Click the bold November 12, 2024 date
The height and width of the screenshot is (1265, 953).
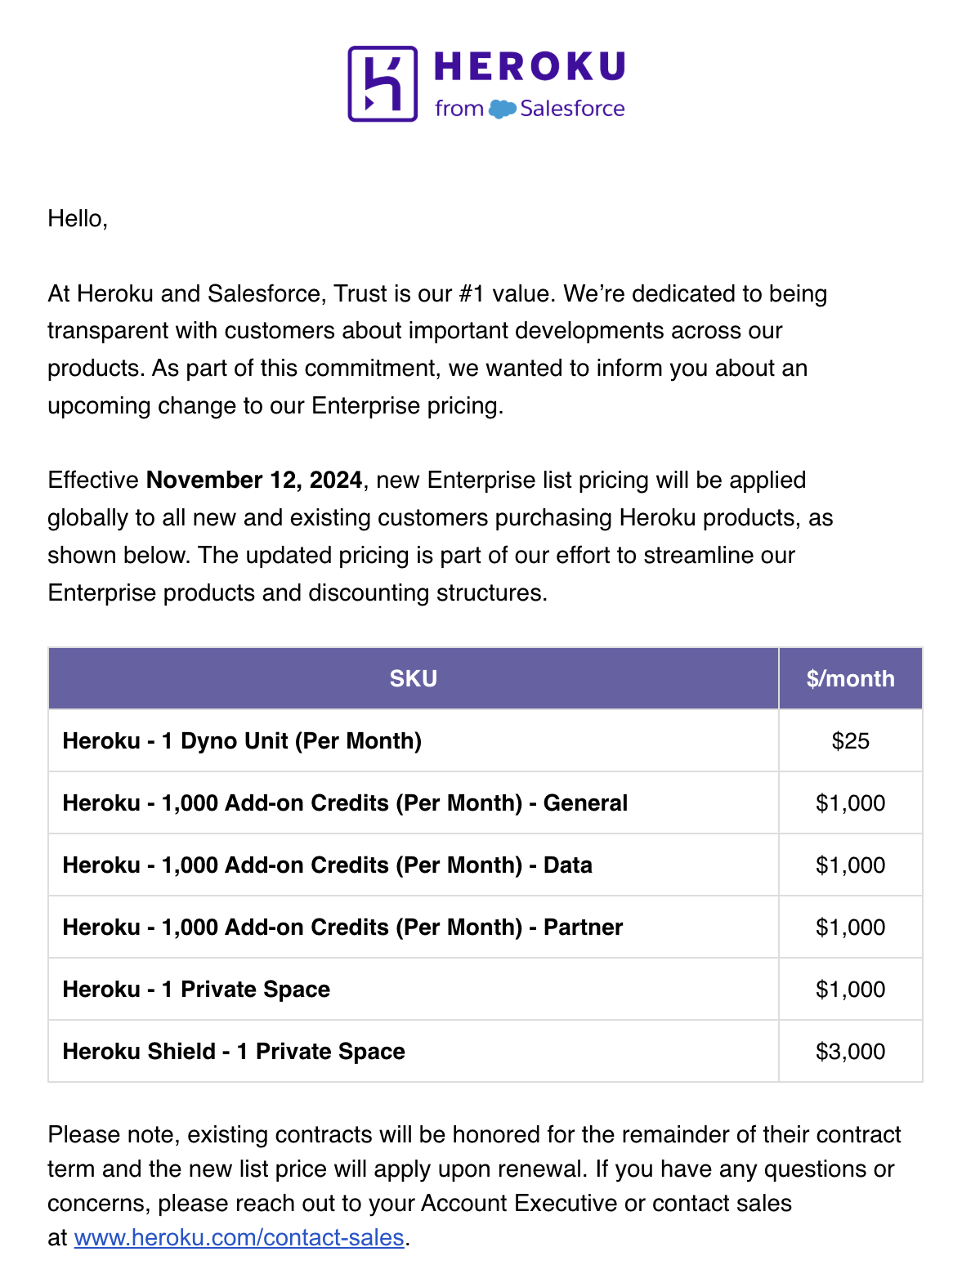click(x=253, y=480)
